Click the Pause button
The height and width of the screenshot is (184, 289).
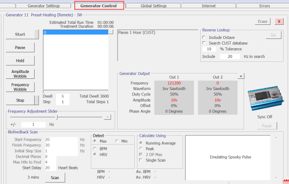pos(20,48)
